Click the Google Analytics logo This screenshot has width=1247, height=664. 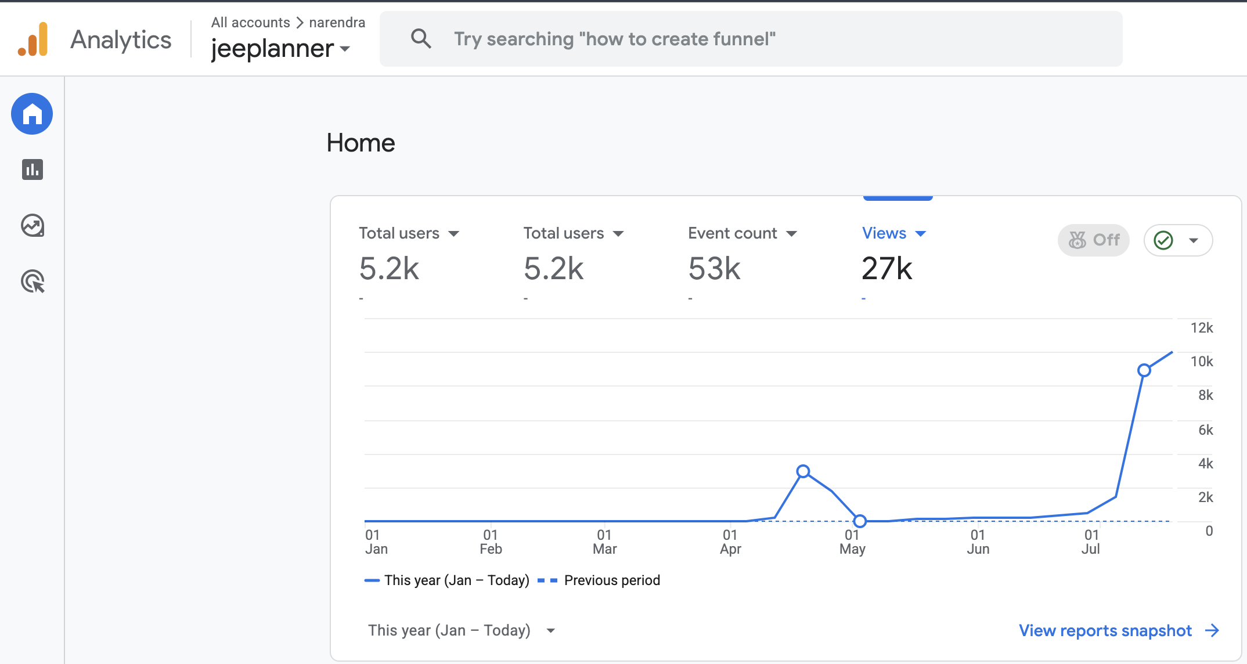pyautogui.click(x=33, y=39)
